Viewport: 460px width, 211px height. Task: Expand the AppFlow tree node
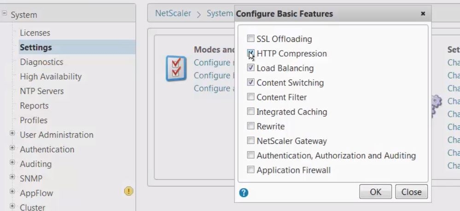[12, 191]
